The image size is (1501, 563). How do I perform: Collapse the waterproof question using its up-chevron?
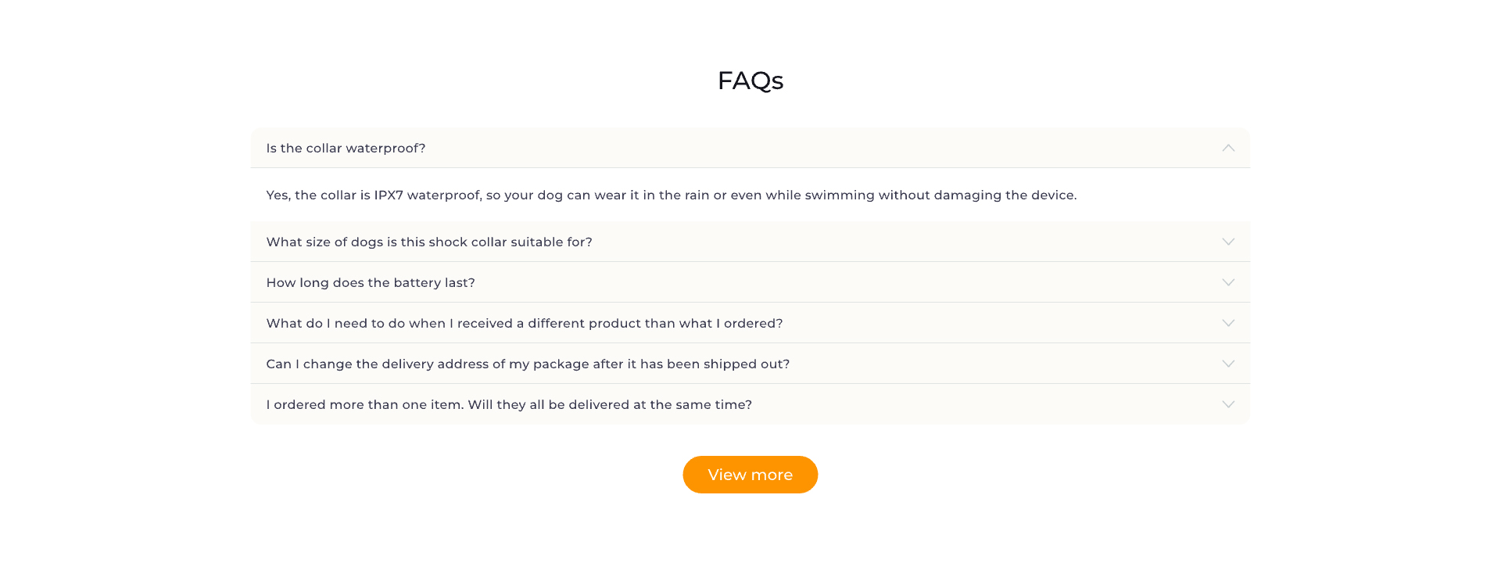1228,148
